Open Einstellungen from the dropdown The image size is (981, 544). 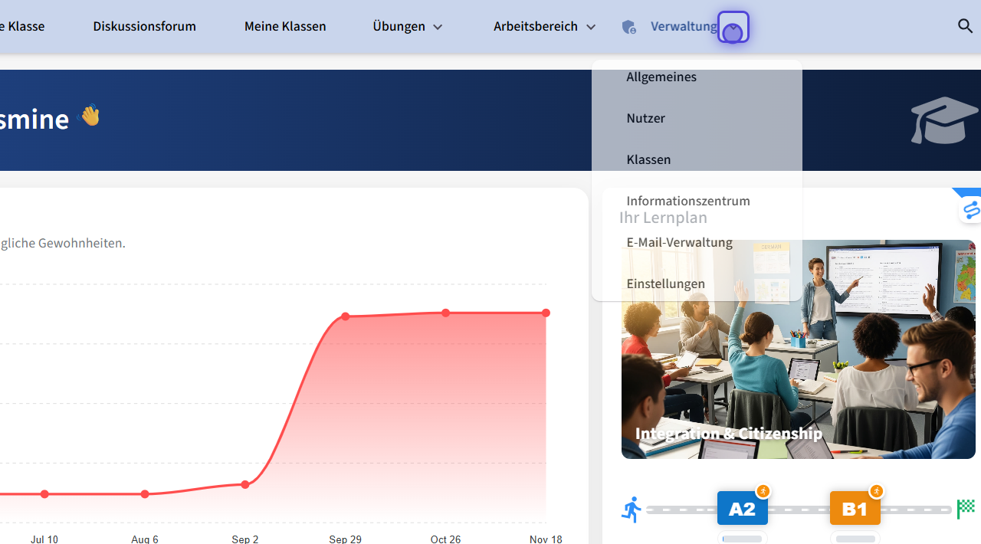point(665,283)
